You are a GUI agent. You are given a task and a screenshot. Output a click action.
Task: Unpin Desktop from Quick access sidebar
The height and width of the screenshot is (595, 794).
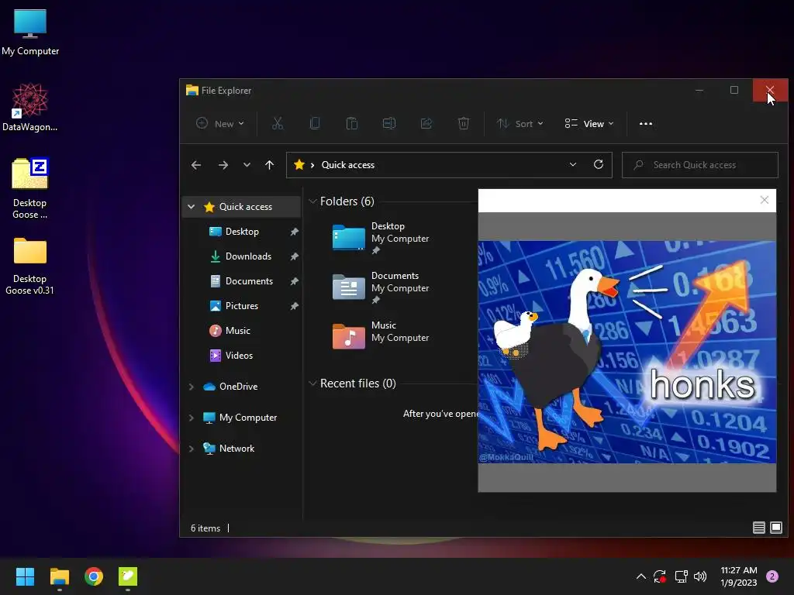[x=294, y=231]
